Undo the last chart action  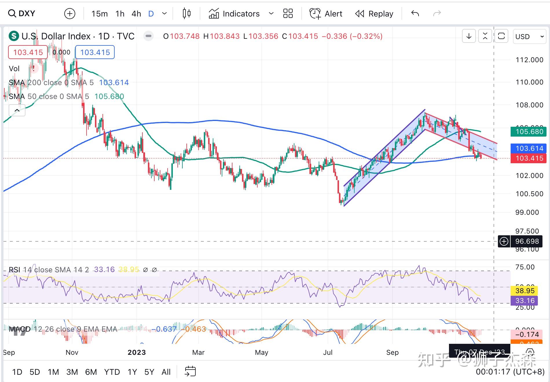(x=415, y=13)
